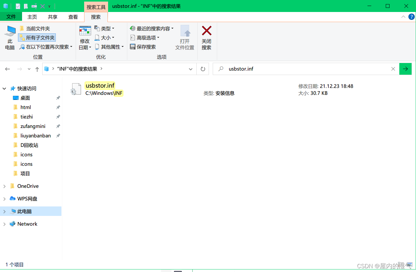Click the Back navigation arrow
Viewport: 416px width, 272px height.
8,69
